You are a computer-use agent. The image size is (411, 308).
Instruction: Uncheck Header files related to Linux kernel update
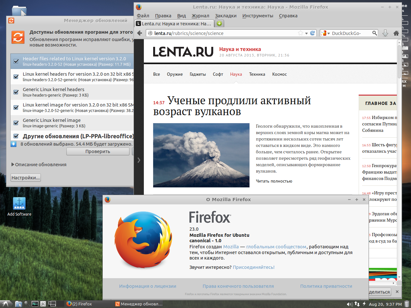coord(16,61)
